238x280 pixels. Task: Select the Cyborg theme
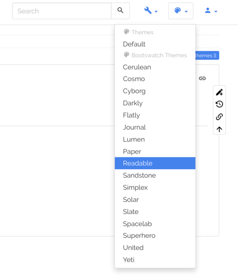click(x=134, y=91)
